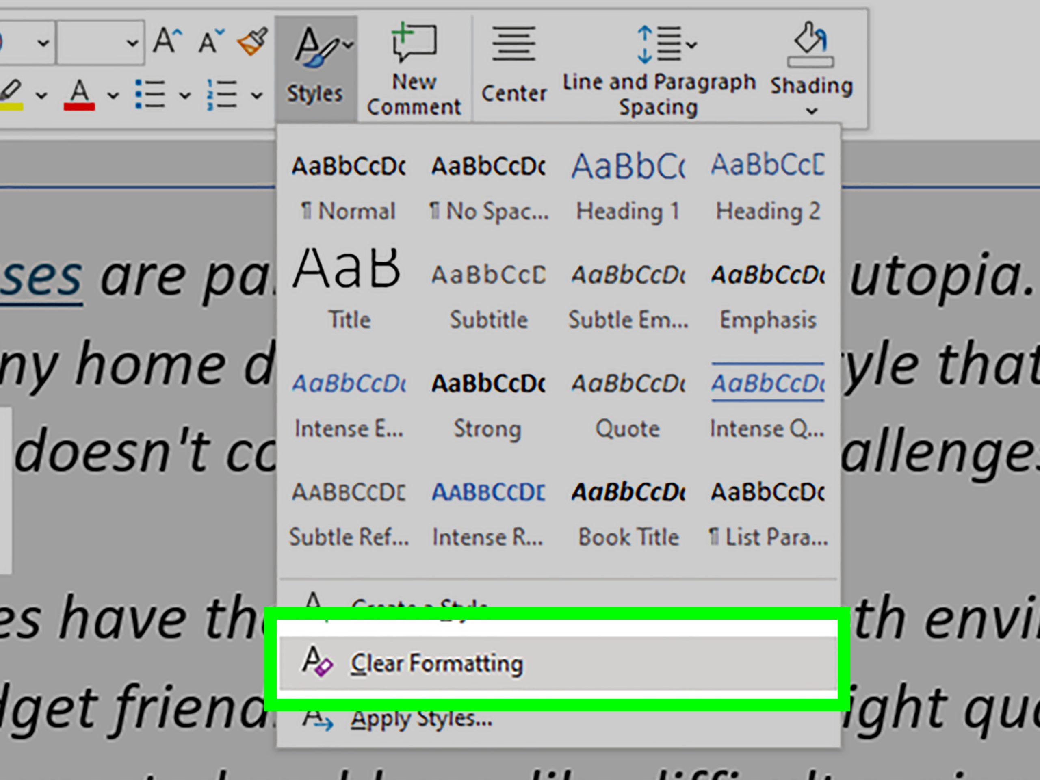
Task: Apply the Intense Reference style
Action: (x=488, y=513)
